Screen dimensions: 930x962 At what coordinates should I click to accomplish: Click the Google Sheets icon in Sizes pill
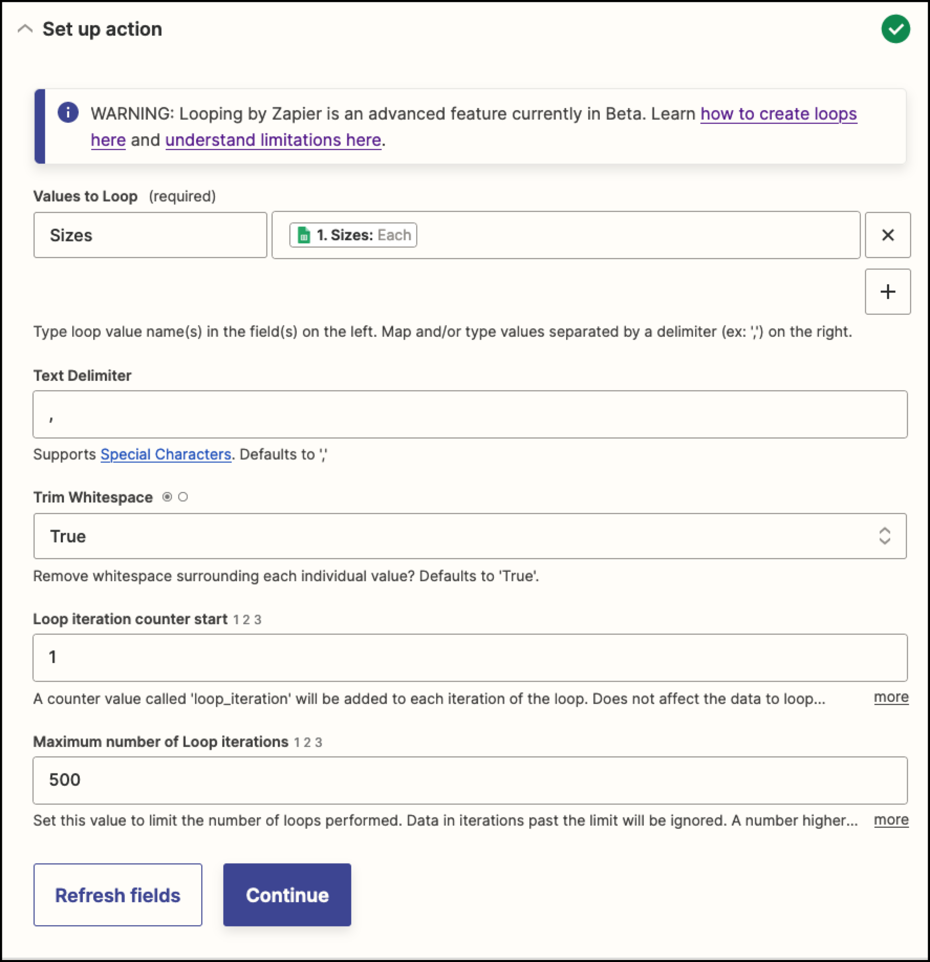304,235
